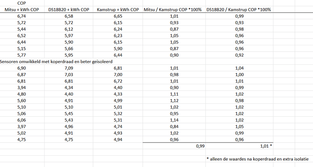This screenshot has height=167, width=313.
Task: Select the Mitsu value '6,90'
Action: (x=22, y=68)
